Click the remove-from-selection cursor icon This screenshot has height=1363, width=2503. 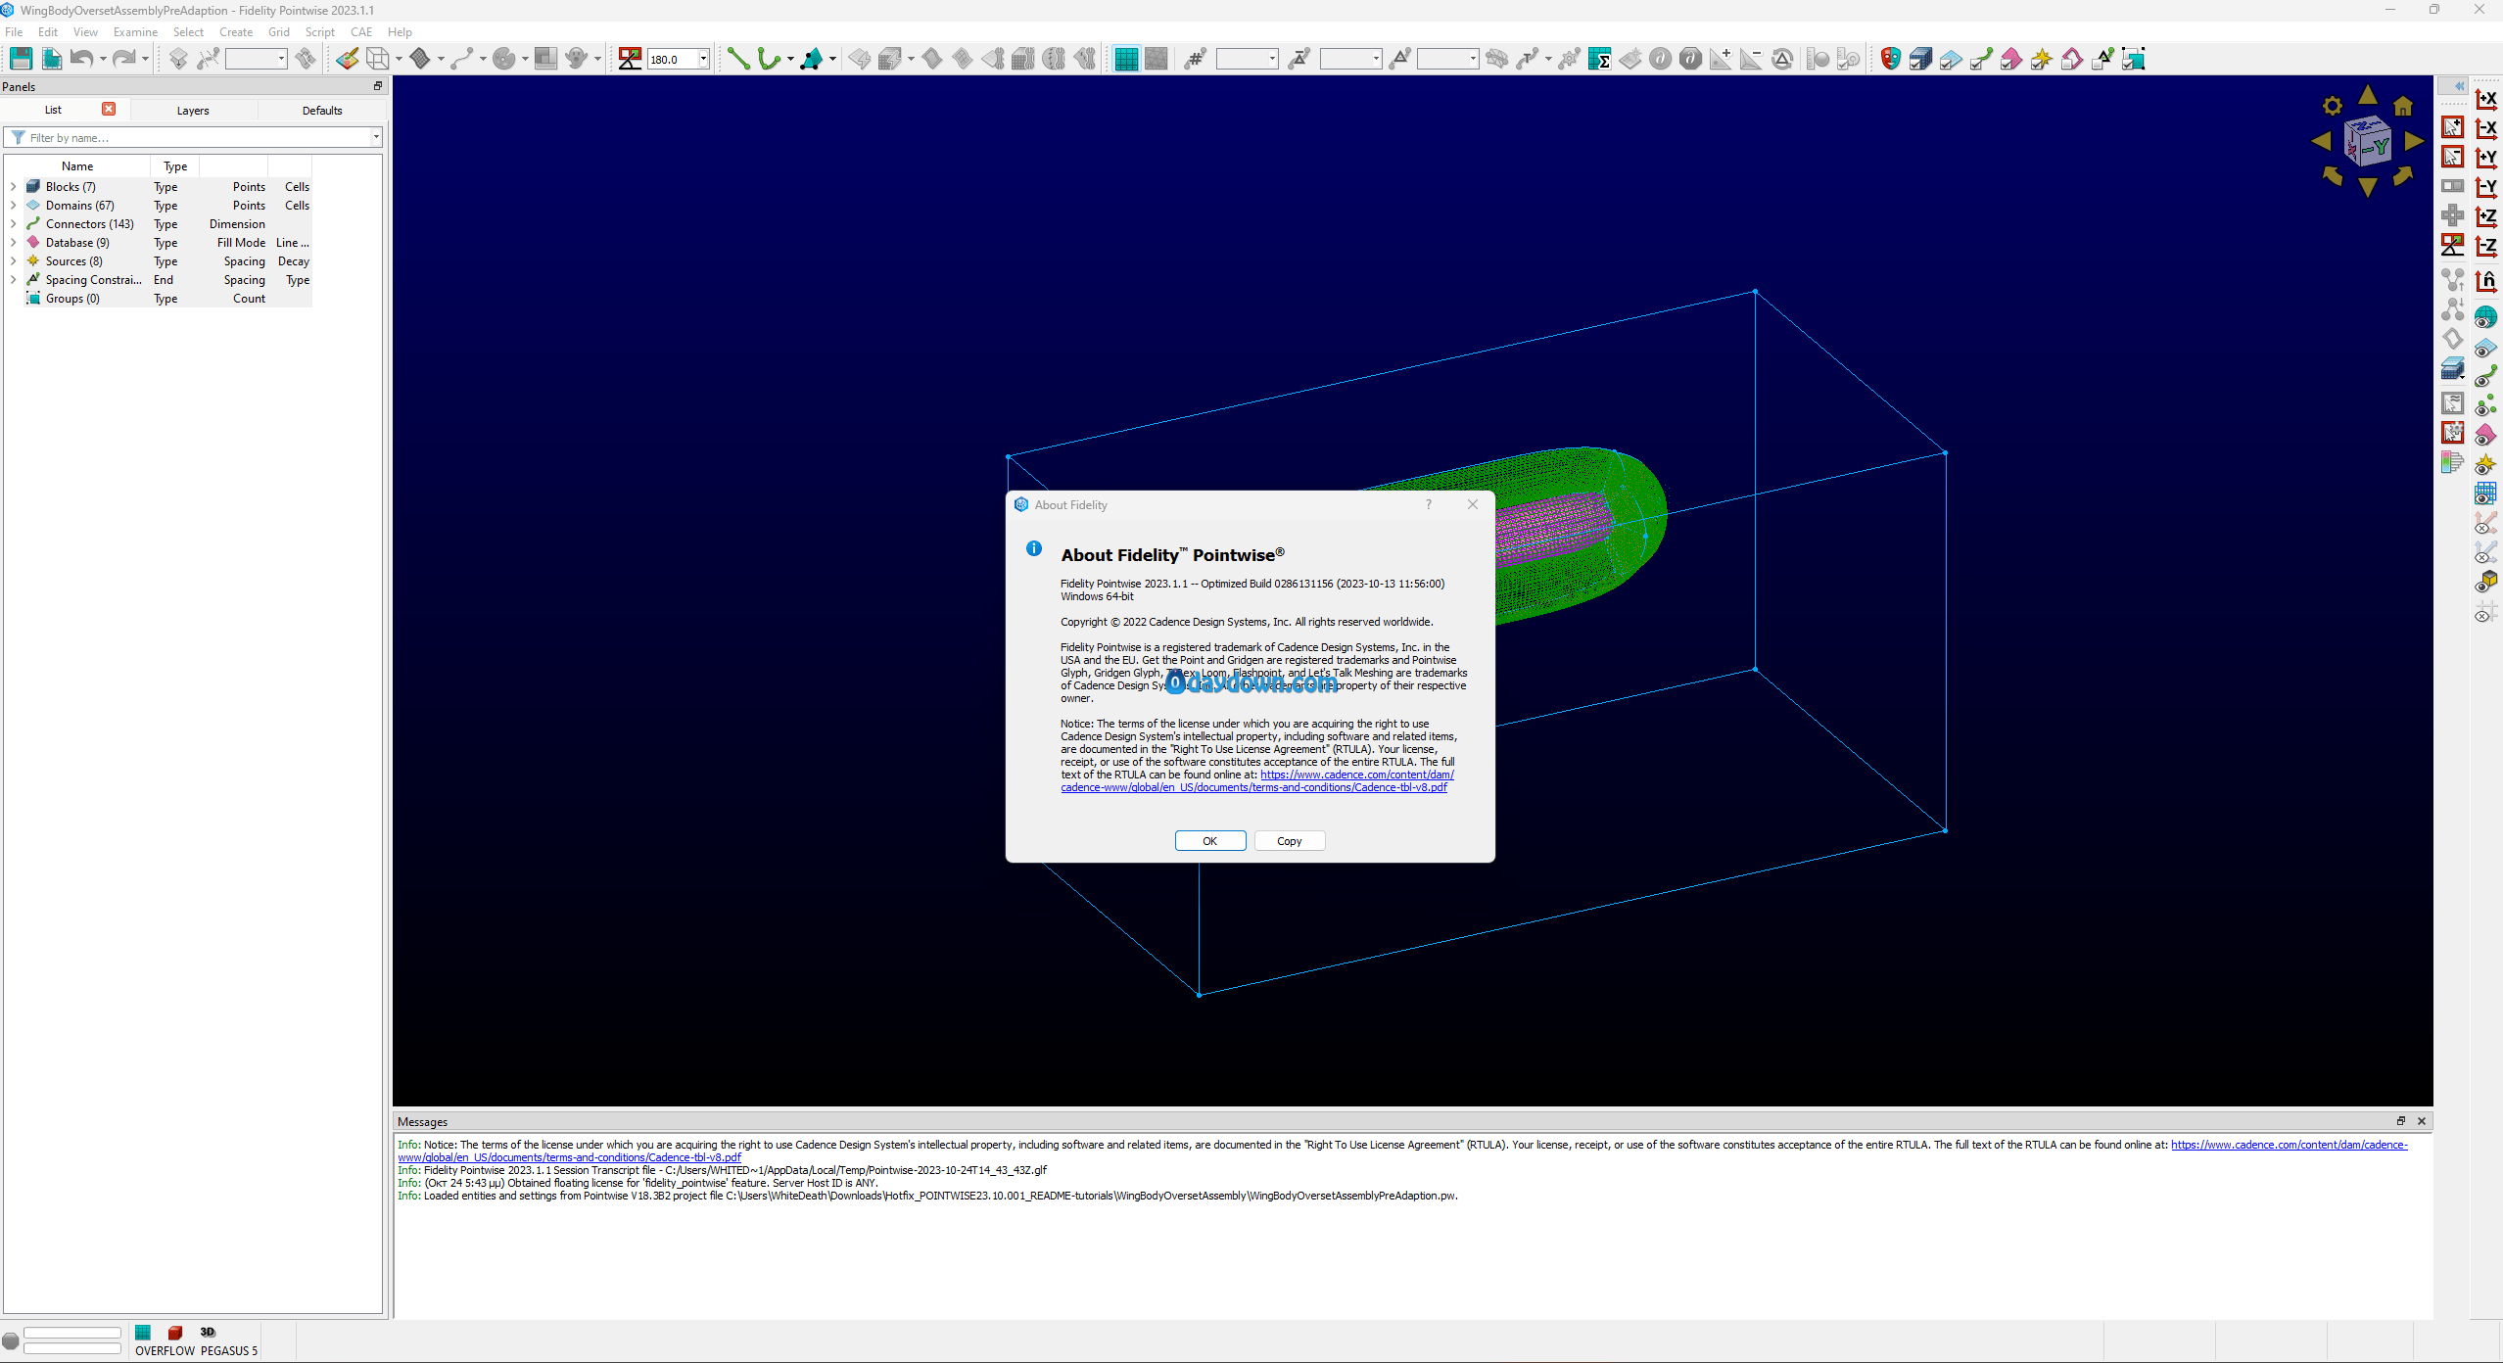click(2452, 157)
